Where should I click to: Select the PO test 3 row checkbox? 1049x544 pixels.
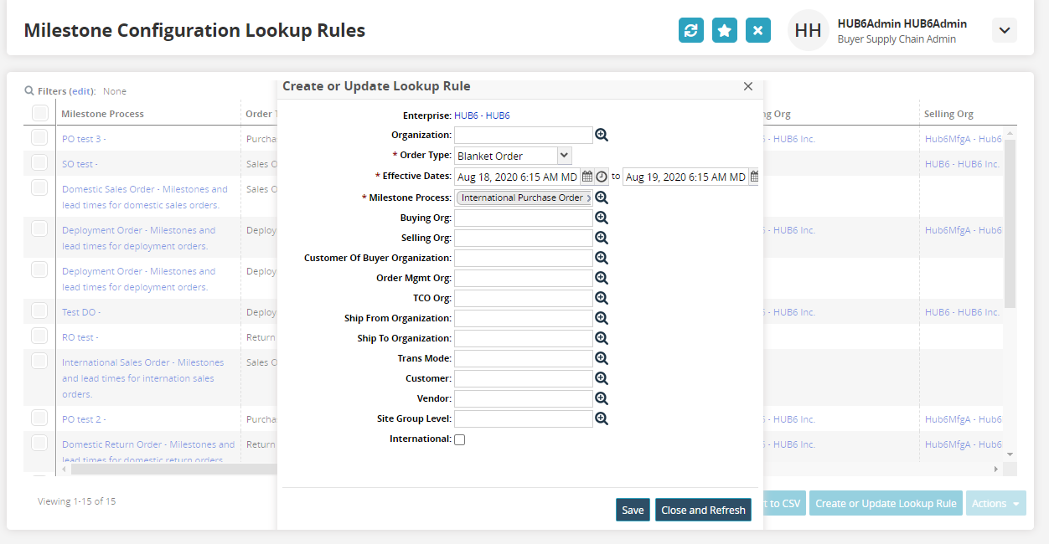pyautogui.click(x=39, y=138)
